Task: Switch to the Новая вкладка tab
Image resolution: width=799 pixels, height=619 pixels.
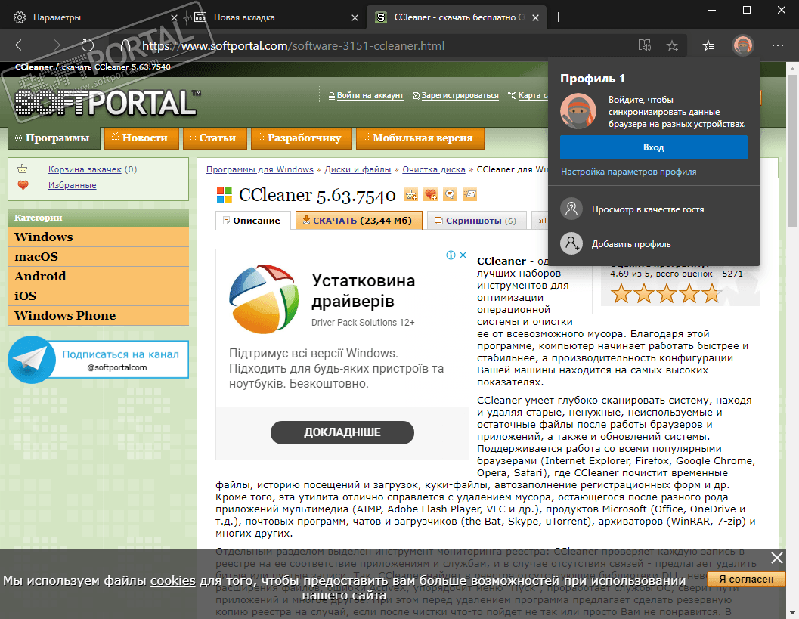Action: (x=275, y=17)
